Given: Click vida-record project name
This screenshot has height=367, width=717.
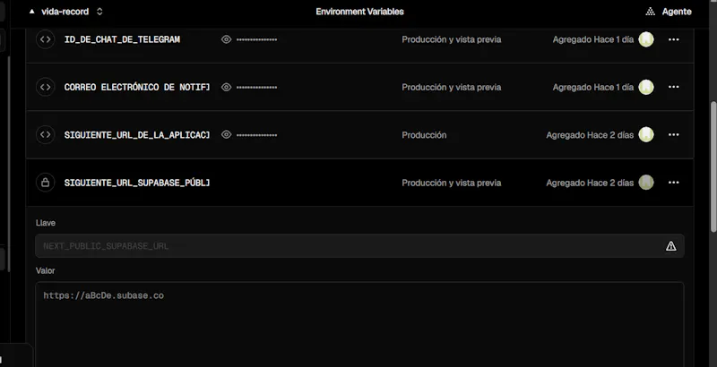Looking at the screenshot, I should point(65,12).
